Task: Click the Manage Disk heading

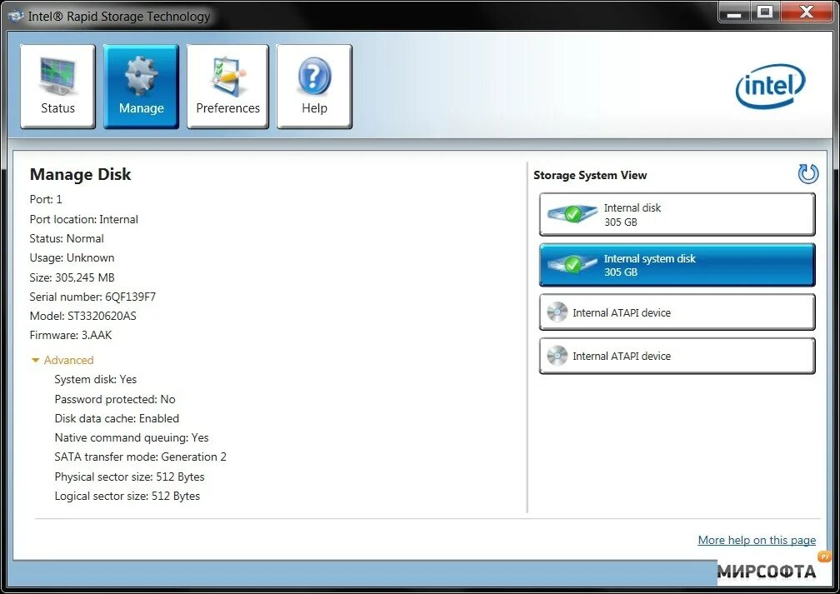Action: pos(80,174)
